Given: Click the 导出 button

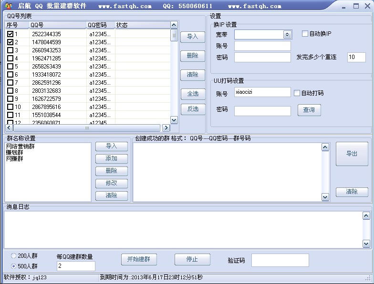Looking at the screenshot, I should [352, 154].
